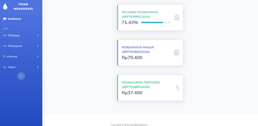Expand the Informasi menu chevron
Image resolution: width=258 pixels, height=126 pixels.
pos(38,56)
